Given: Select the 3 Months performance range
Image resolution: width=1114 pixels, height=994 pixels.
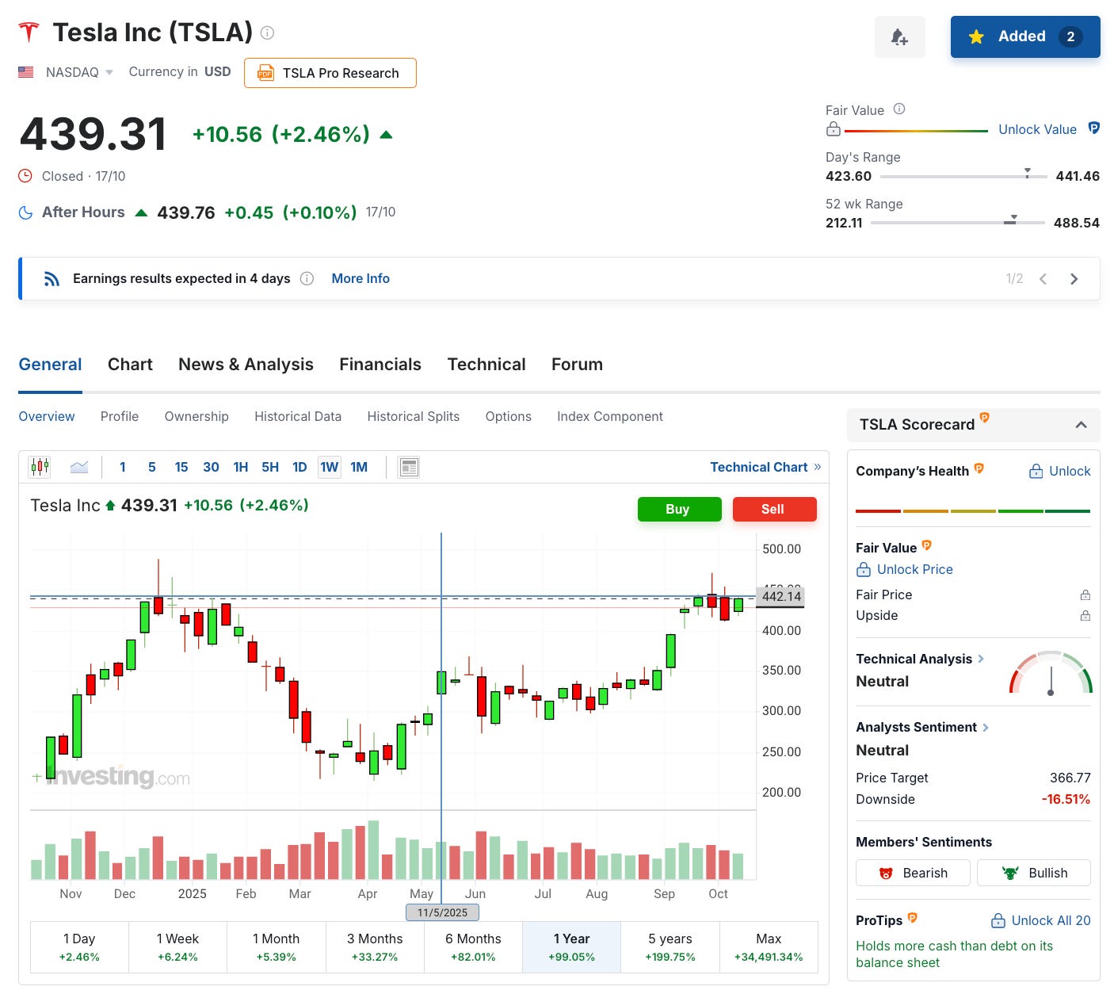Looking at the screenshot, I should [x=375, y=947].
